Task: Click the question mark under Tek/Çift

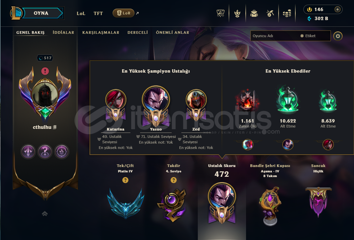Action: point(125,180)
